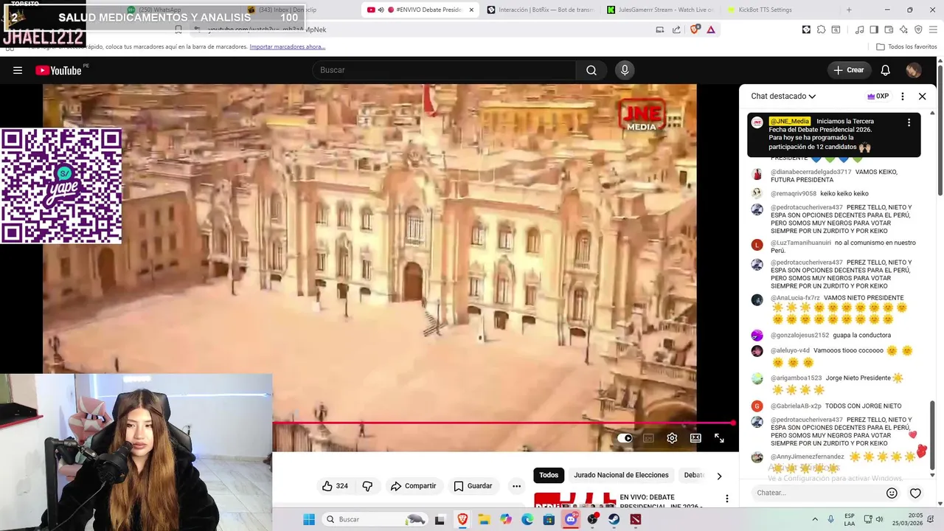
Task: Share the video via Compartir
Action: [414, 486]
